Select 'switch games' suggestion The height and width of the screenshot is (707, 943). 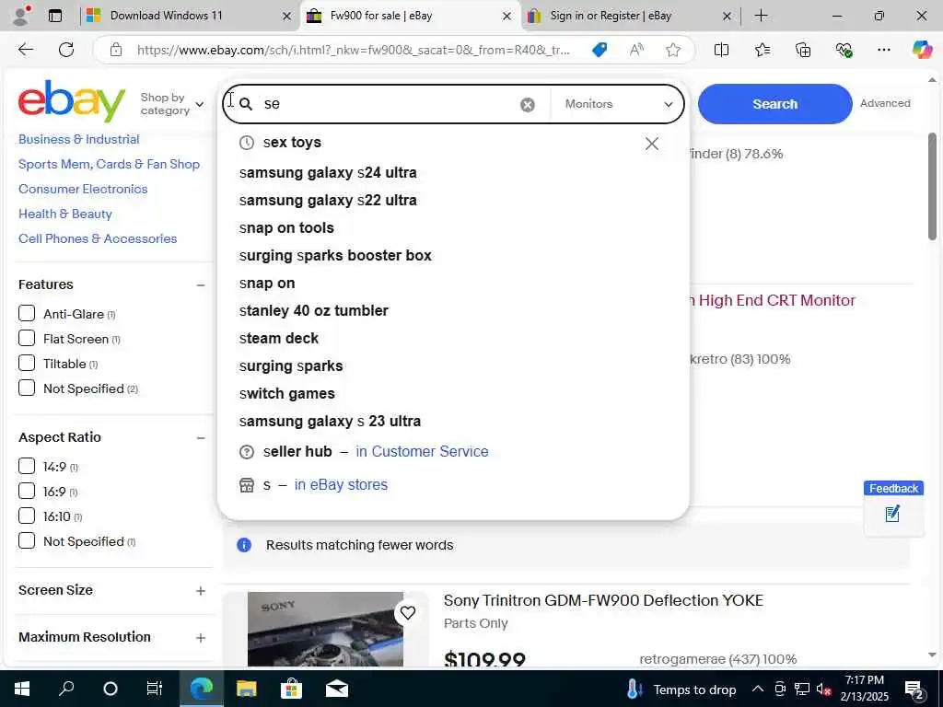[287, 394]
